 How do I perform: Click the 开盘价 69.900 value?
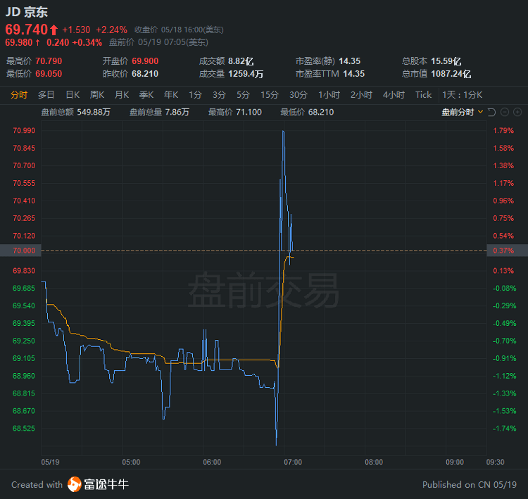pyautogui.click(x=145, y=61)
